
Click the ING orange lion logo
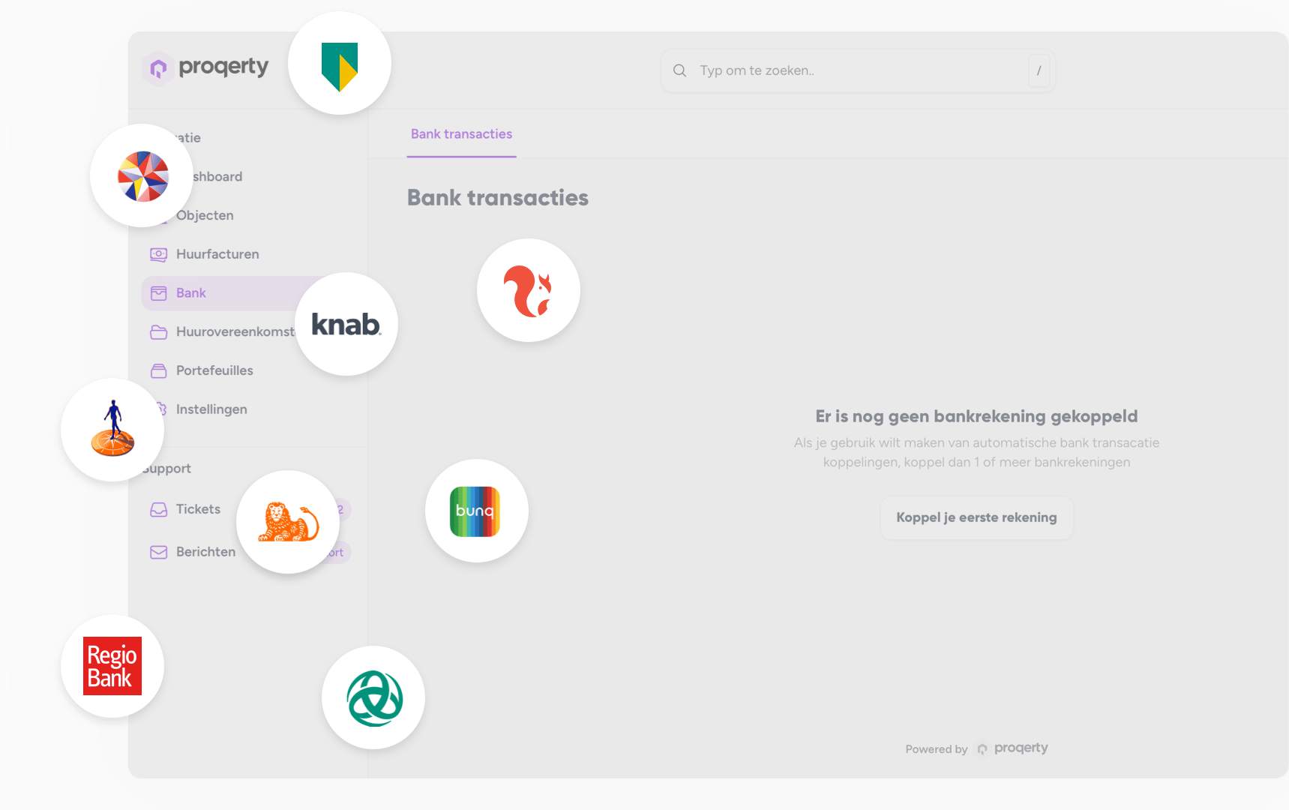coord(288,522)
